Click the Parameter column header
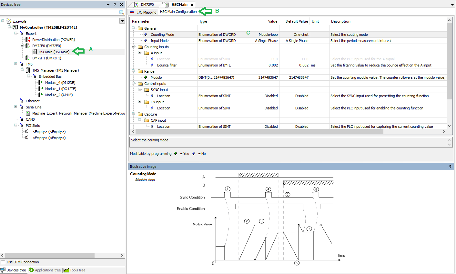This screenshot has height=274, width=456. pos(163,21)
